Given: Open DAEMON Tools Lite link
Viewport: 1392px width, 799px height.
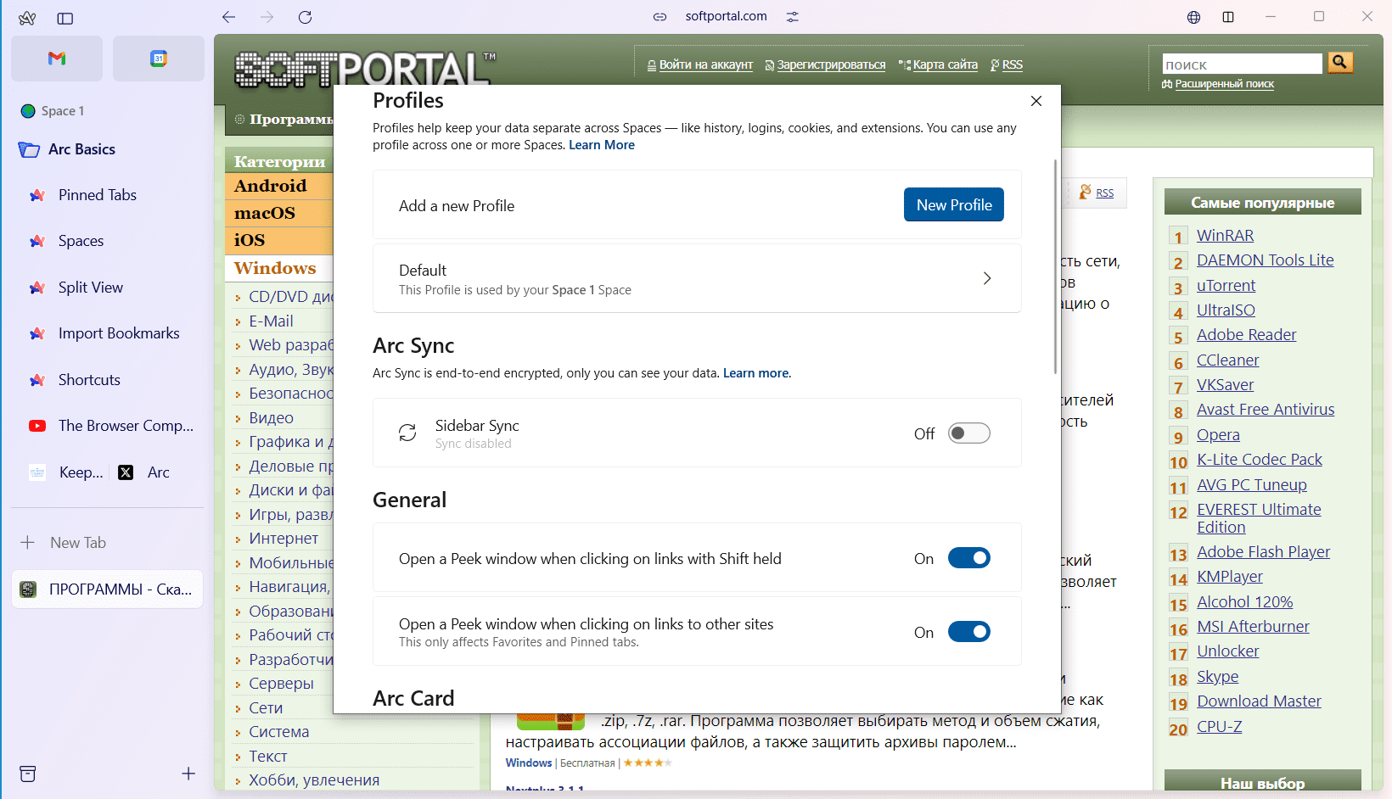Looking at the screenshot, I should pos(1265,260).
